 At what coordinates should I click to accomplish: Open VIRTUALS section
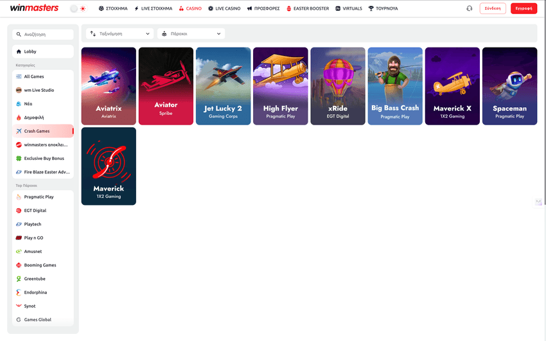click(x=349, y=8)
